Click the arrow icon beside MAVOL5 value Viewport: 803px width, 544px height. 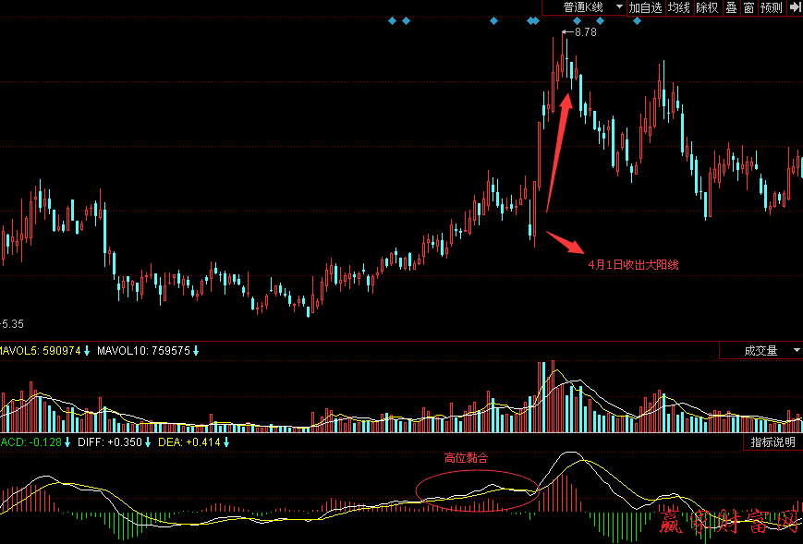coord(88,351)
